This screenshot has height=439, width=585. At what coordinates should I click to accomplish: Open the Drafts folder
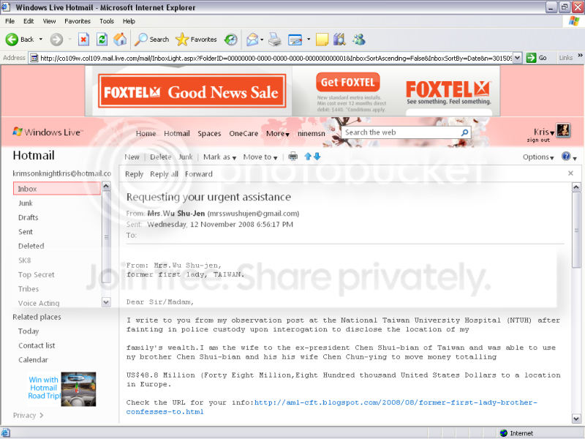29,217
